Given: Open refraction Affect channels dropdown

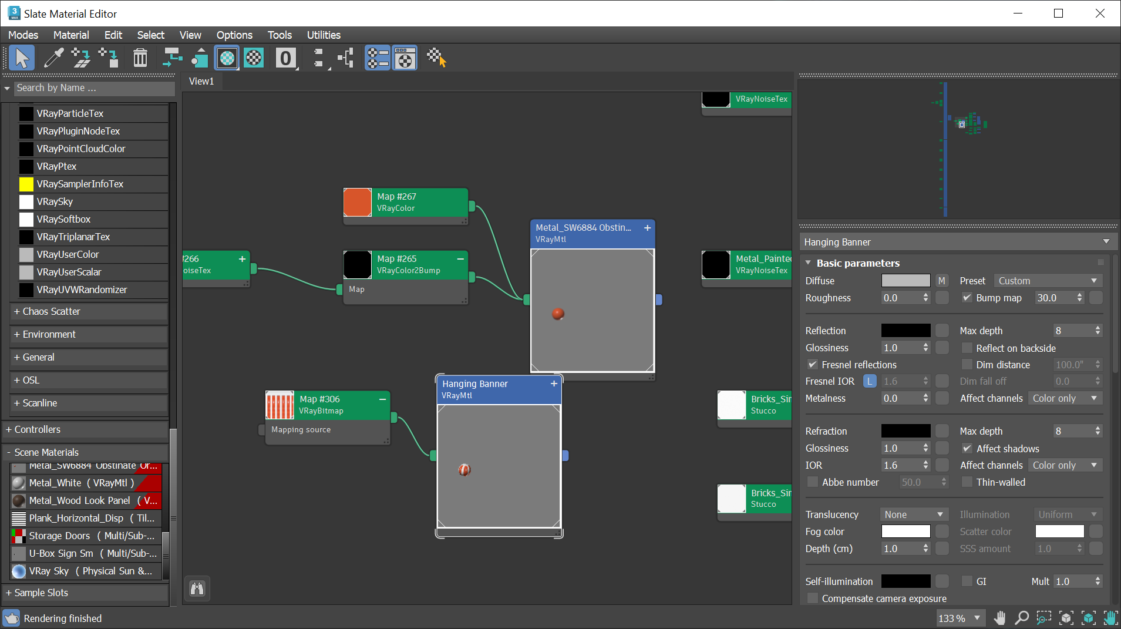Looking at the screenshot, I should (1065, 465).
